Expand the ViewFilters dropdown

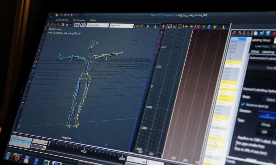click(x=121, y=26)
